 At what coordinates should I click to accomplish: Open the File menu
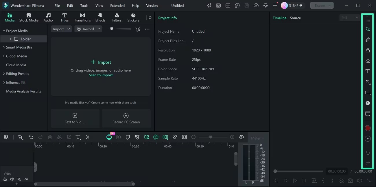coord(57,5)
